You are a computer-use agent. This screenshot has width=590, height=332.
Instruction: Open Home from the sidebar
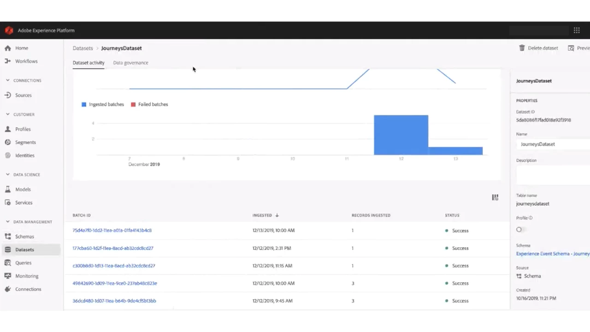(22, 48)
